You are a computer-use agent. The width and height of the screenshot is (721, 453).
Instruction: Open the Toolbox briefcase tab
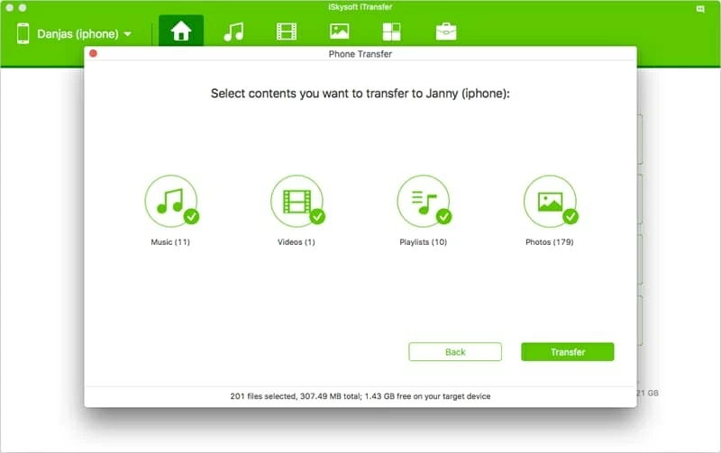445,32
